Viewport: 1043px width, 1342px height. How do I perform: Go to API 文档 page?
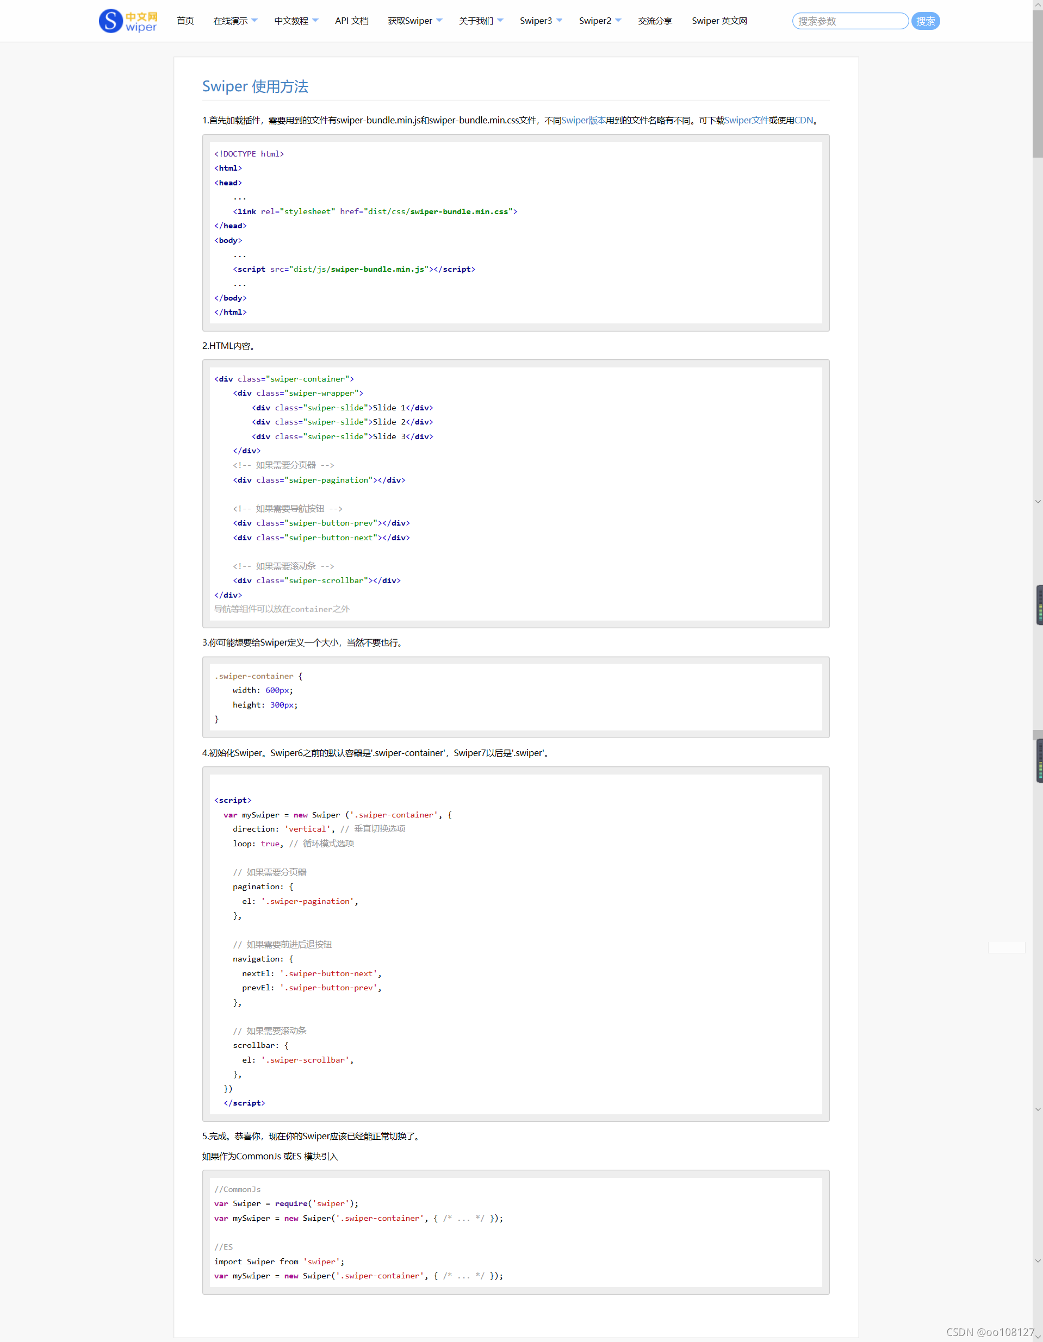[x=351, y=21]
